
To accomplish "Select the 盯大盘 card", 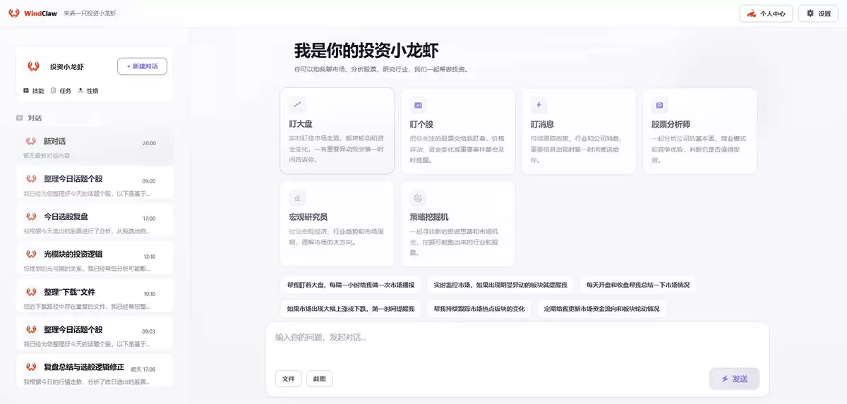I will click(x=337, y=130).
